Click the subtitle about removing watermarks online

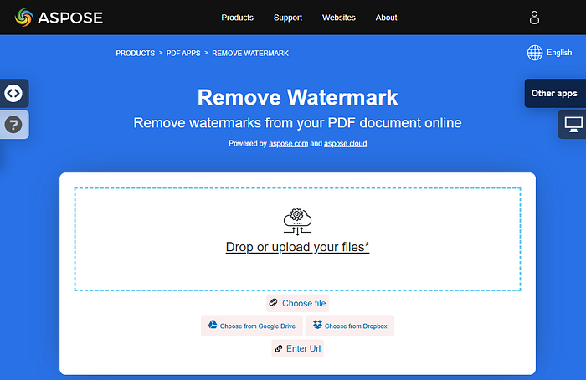pyautogui.click(x=297, y=123)
